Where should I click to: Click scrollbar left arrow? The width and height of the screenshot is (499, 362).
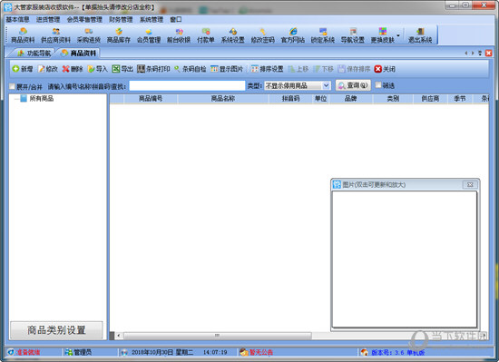click(118, 336)
